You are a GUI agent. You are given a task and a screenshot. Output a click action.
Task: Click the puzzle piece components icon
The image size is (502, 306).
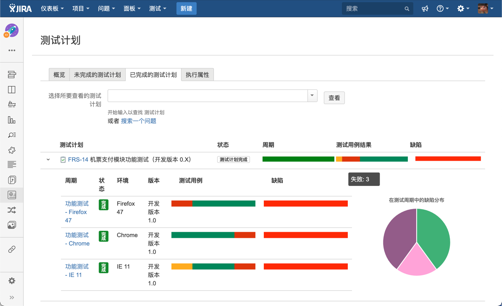pyautogui.click(x=12, y=150)
